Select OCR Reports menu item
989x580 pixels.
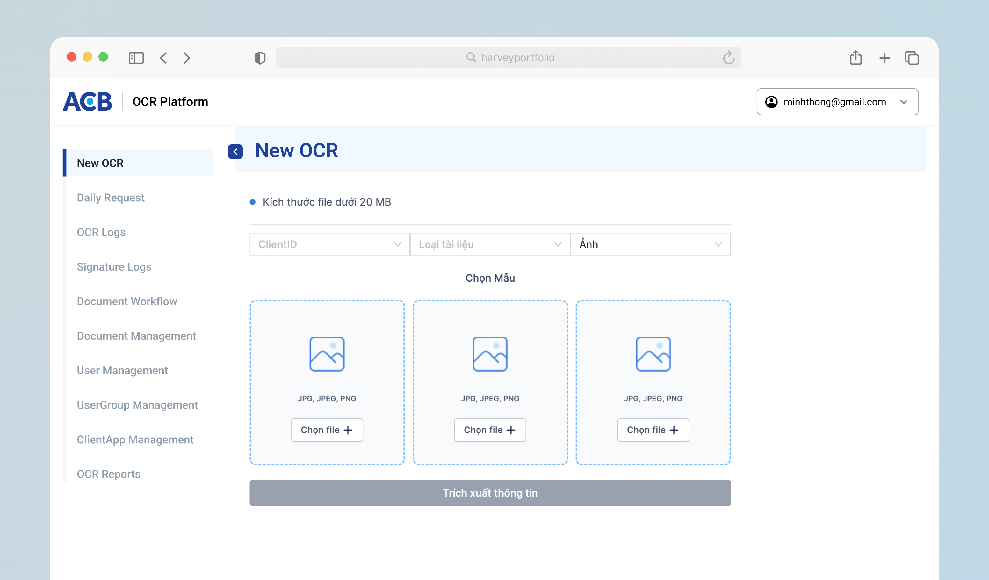point(108,474)
